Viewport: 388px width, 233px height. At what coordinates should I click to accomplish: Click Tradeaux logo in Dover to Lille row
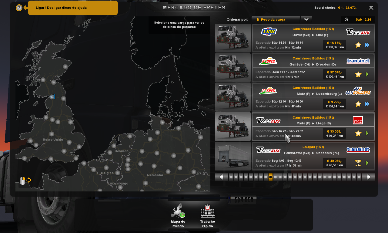coord(358,32)
